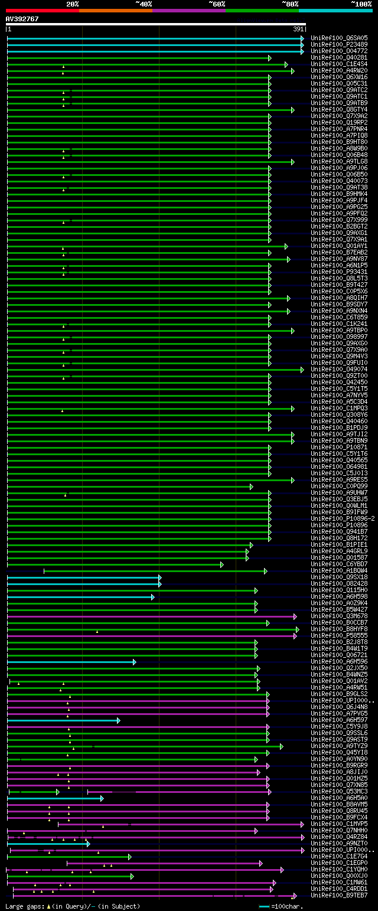Click hit label UniRef100_A9RES5
Screen dimensions: 378x911
[x=339, y=479]
